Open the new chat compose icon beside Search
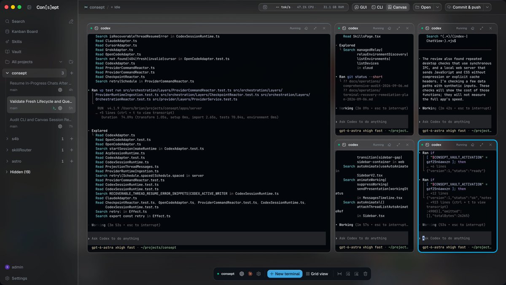 point(71,21)
